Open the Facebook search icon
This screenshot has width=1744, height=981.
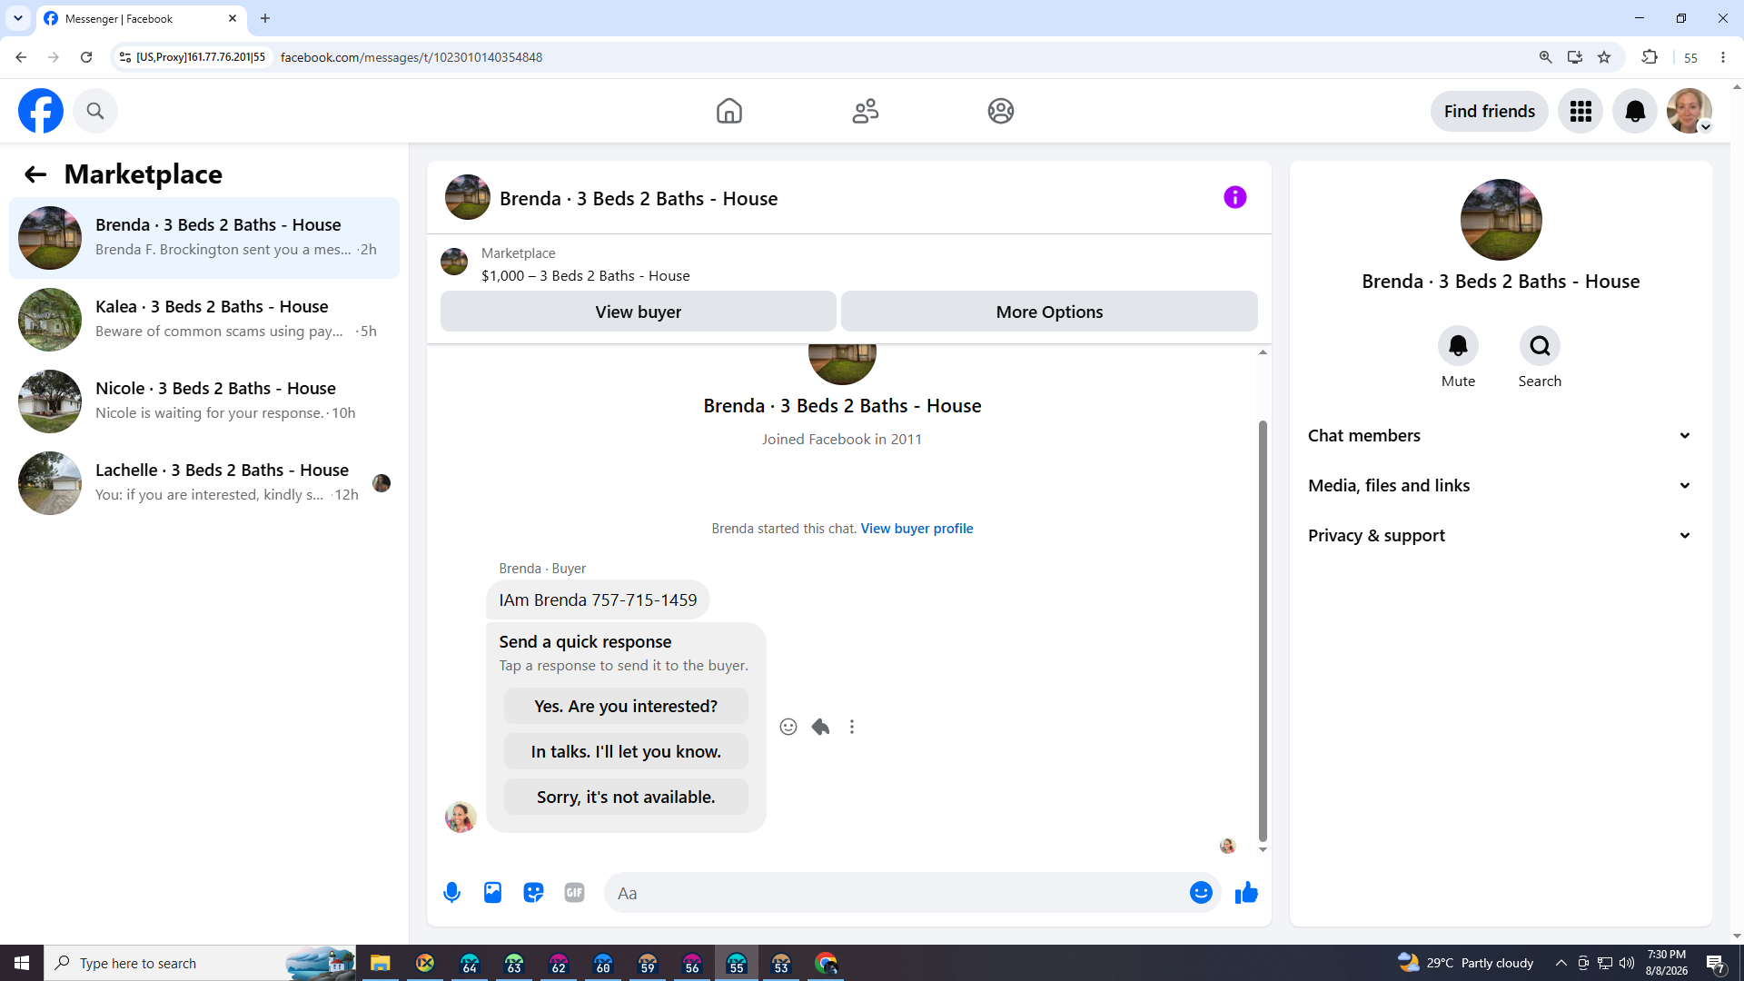tap(95, 111)
